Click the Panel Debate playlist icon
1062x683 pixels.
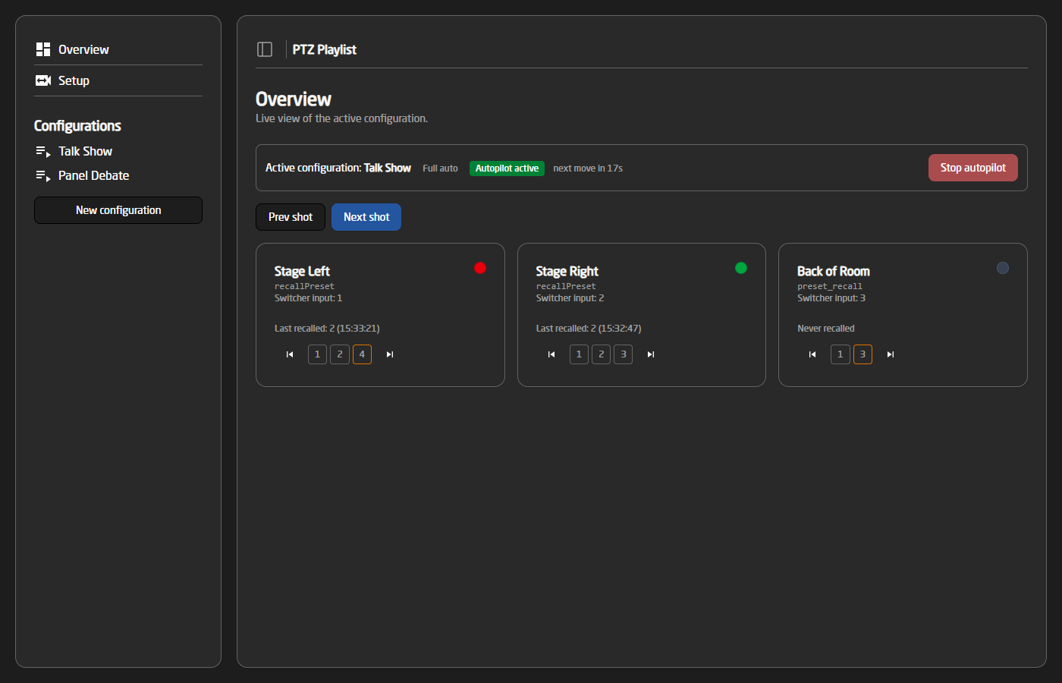[43, 176]
